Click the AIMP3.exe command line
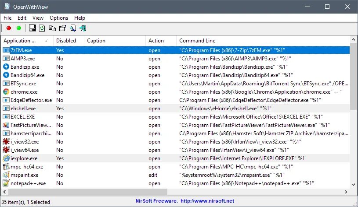 click(235, 59)
